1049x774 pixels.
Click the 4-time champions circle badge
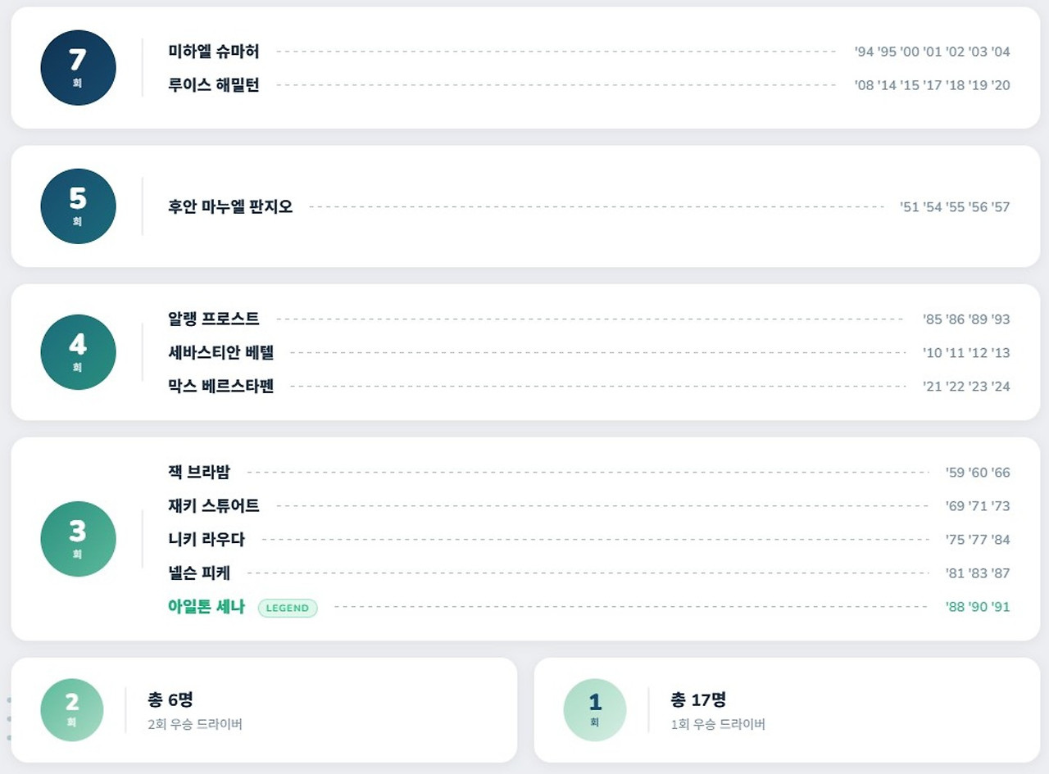[x=78, y=352]
